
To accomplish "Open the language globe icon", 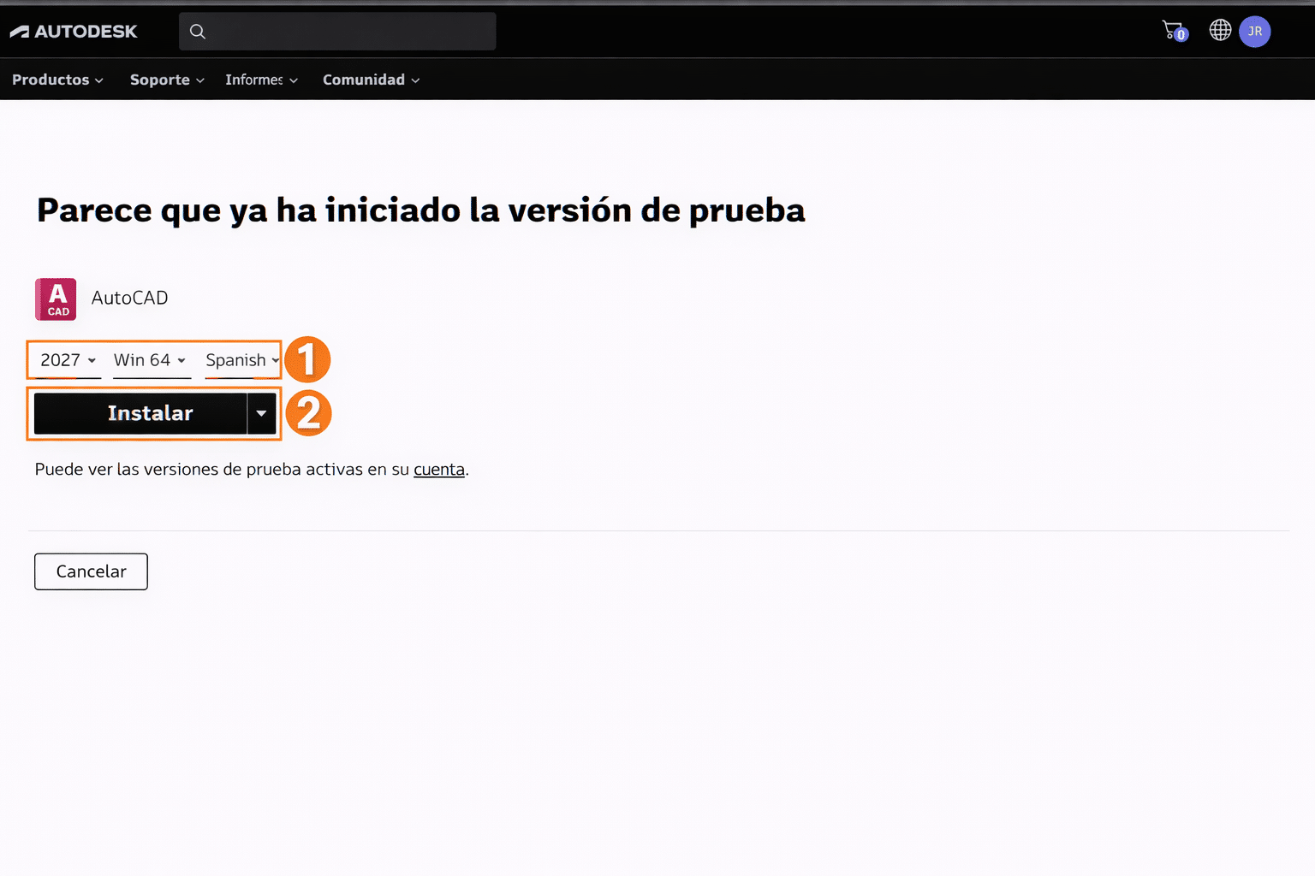I will point(1219,31).
